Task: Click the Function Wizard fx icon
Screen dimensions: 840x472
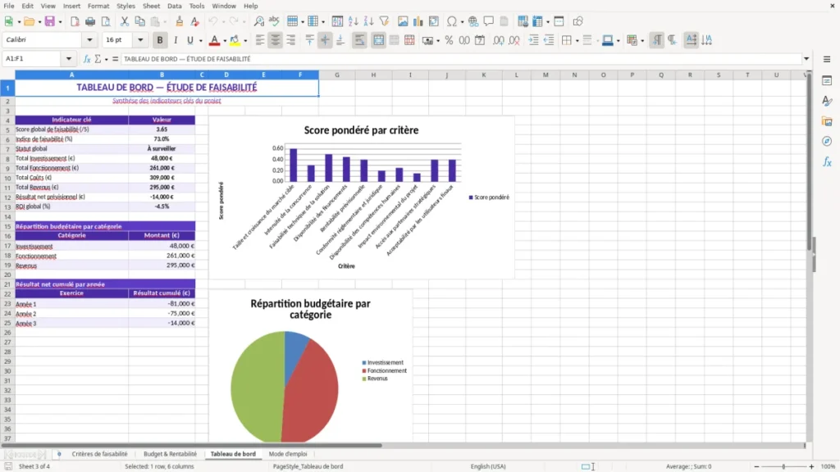Action: coord(87,59)
